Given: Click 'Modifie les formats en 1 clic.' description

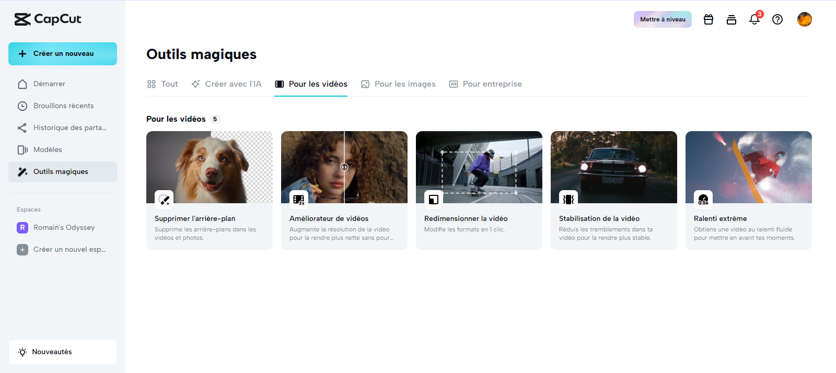Looking at the screenshot, I should (x=465, y=229).
